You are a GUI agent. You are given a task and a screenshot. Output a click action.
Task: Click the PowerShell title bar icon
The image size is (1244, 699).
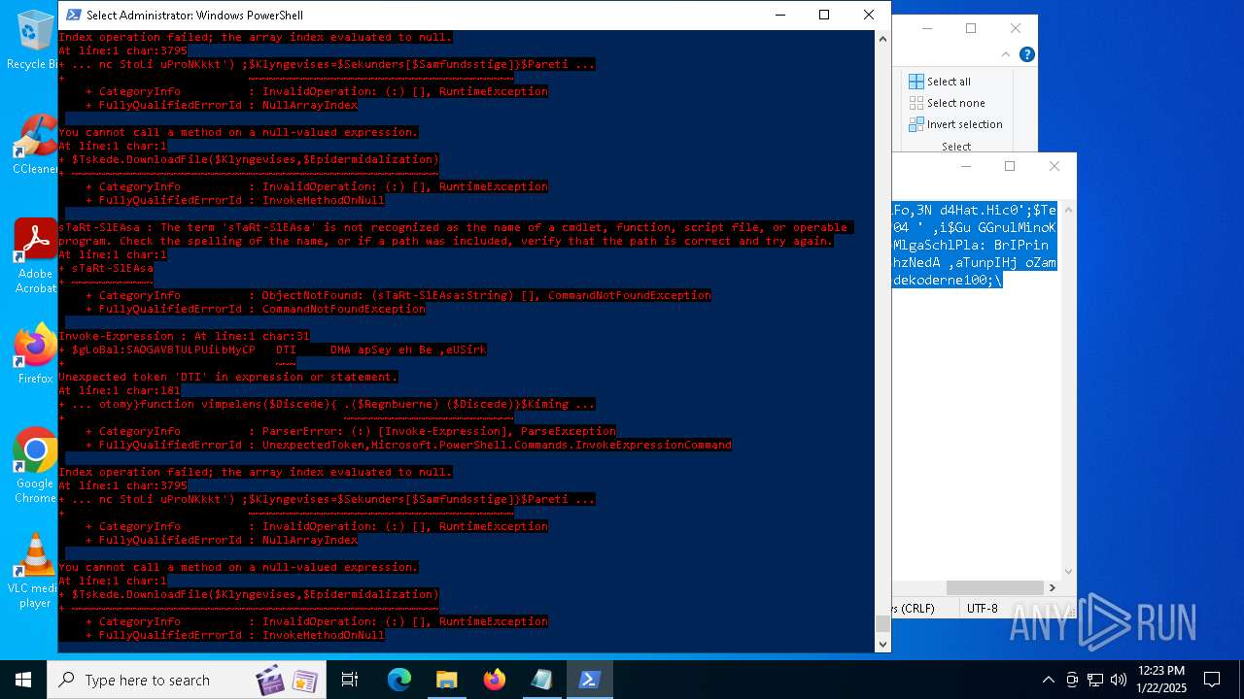72,15
